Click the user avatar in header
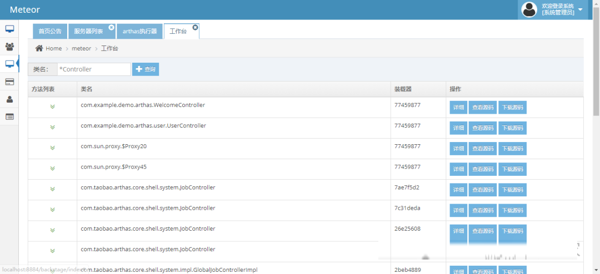600x274 pixels. tap(529, 9)
